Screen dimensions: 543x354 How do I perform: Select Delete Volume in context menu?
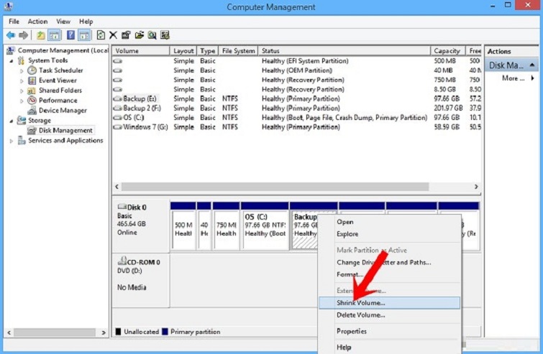point(361,314)
